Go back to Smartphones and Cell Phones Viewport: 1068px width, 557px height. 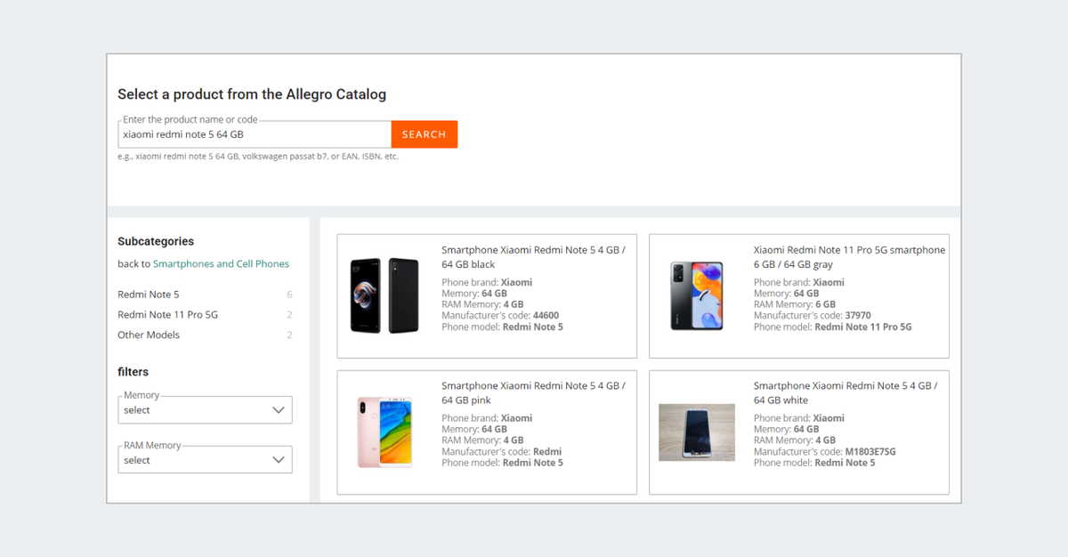point(221,263)
